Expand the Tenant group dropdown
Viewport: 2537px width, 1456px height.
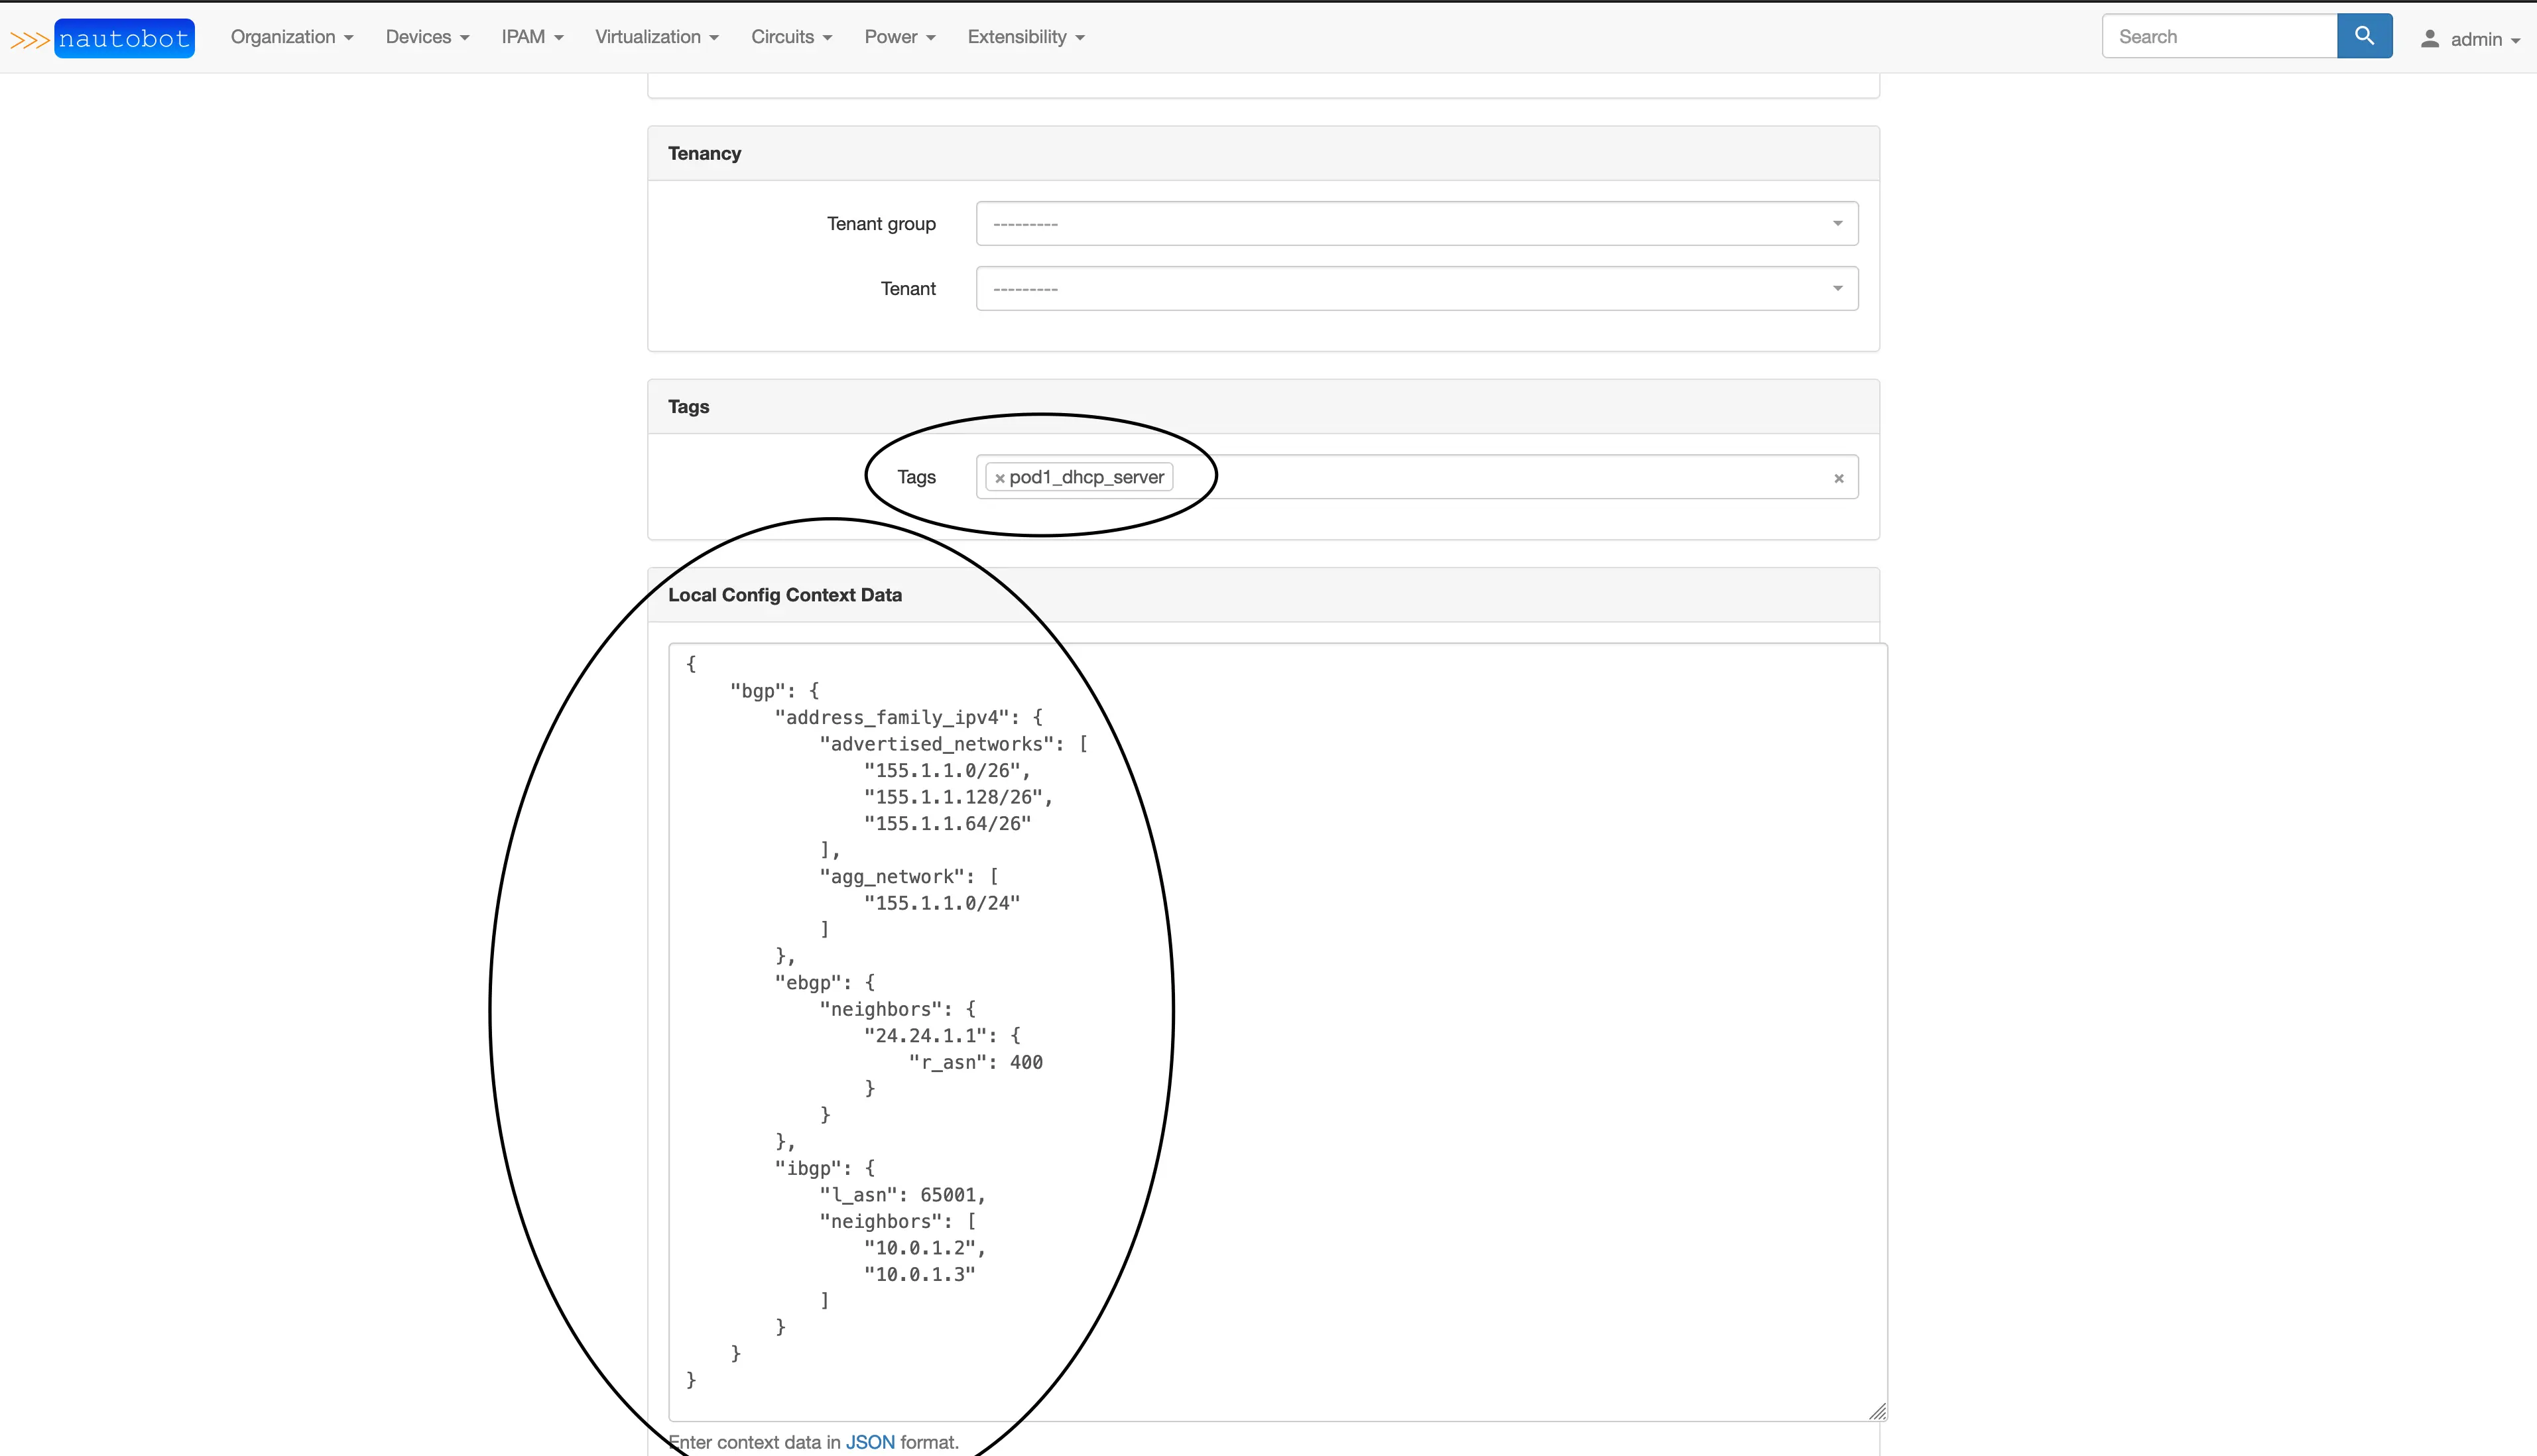pyautogui.click(x=1416, y=223)
